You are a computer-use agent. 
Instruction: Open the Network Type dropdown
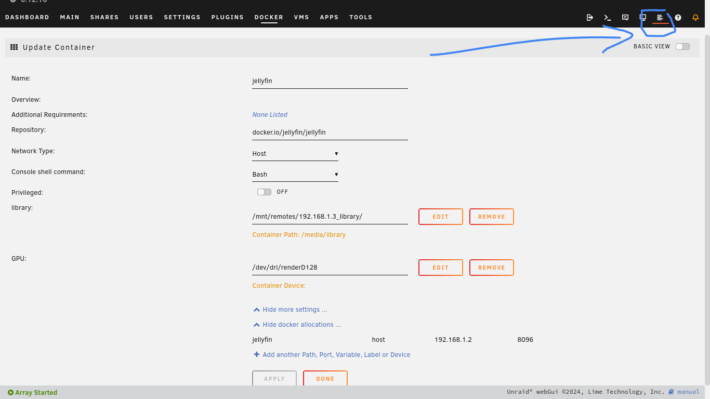[x=295, y=154]
